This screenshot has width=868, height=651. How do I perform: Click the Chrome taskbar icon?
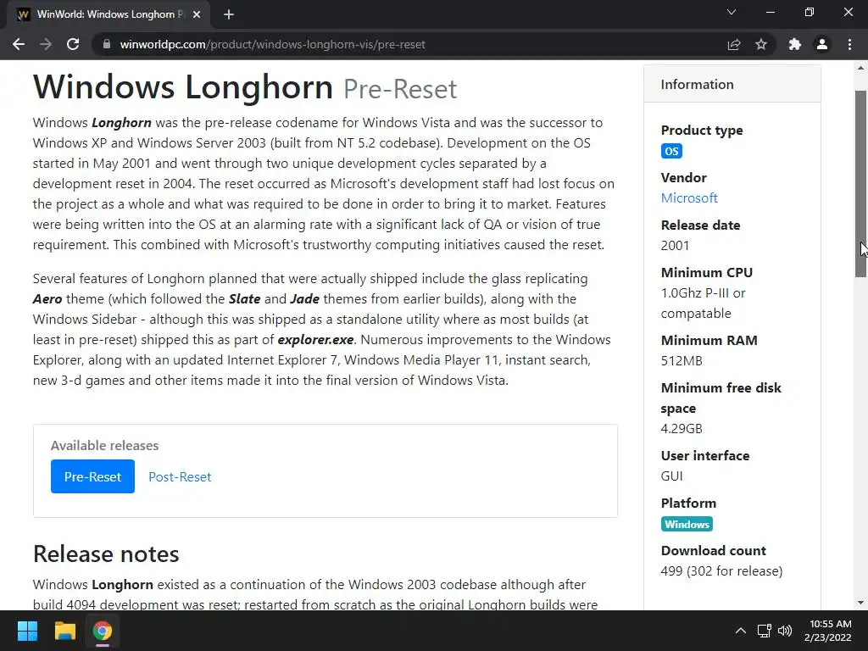pos(103,631)
